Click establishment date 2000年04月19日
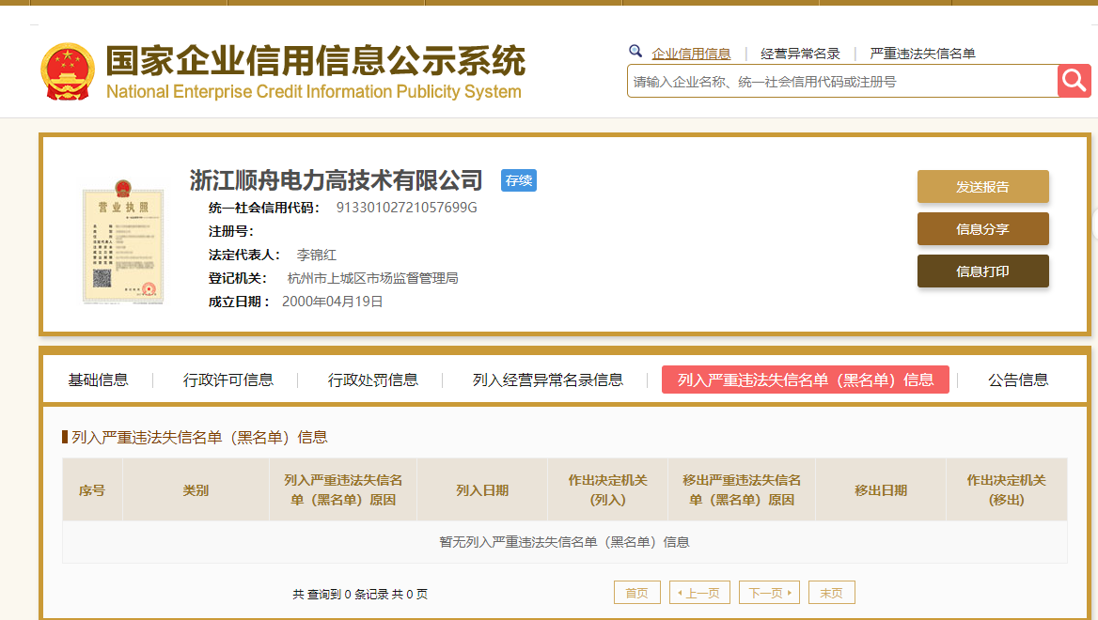Screen dimensions: 1098x620 pos(333,302)
